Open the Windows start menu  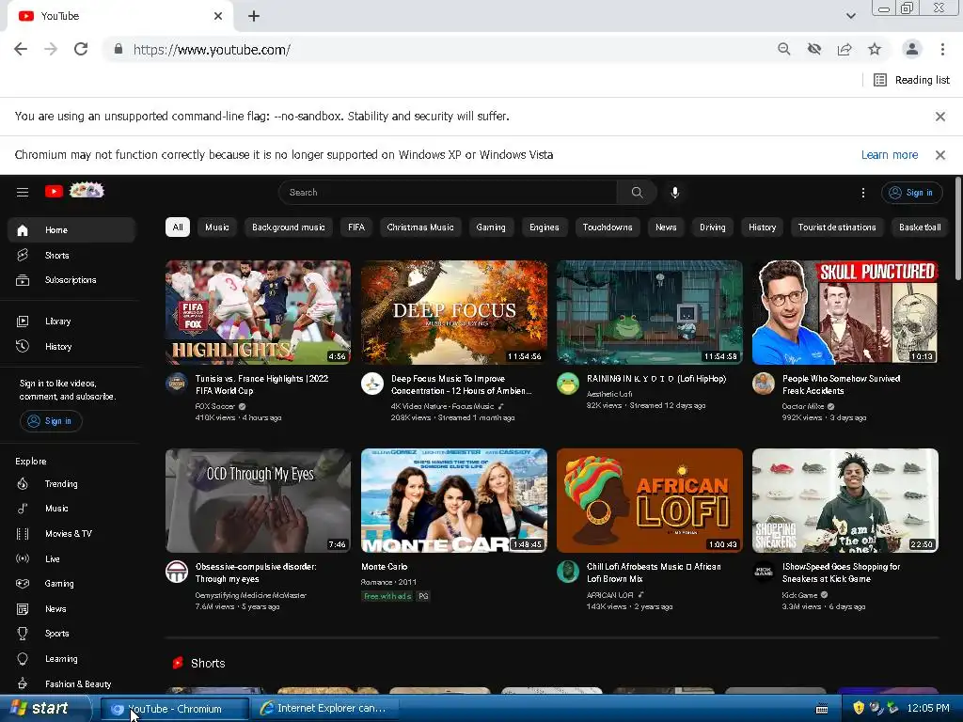44,708
